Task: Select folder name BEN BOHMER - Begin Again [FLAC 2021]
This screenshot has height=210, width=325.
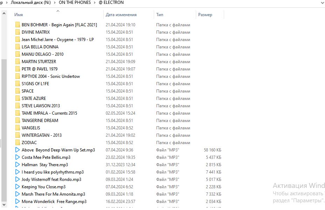Action: 59,25
